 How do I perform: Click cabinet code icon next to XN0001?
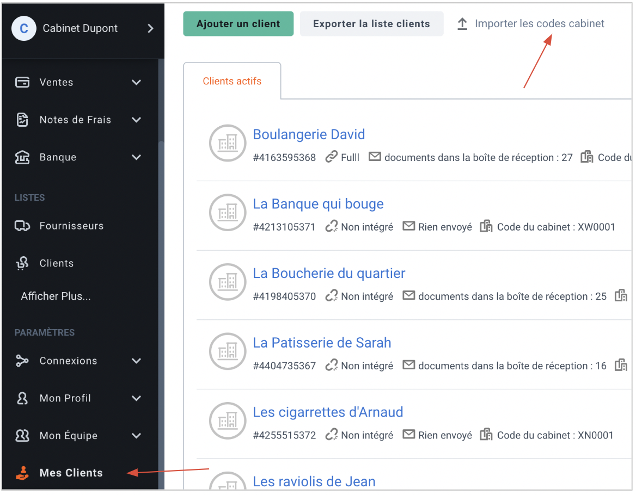pyautogui.click(x=486, y=434)
